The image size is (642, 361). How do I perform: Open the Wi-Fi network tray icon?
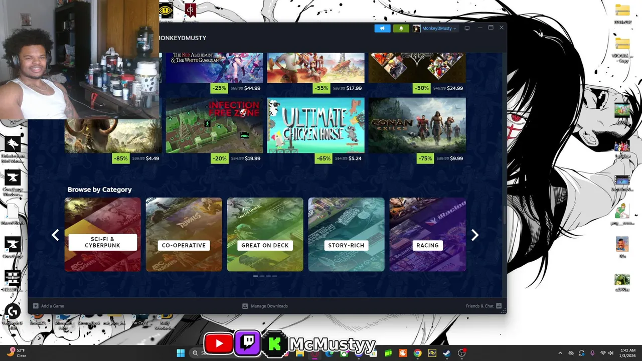tap(603, 353)
